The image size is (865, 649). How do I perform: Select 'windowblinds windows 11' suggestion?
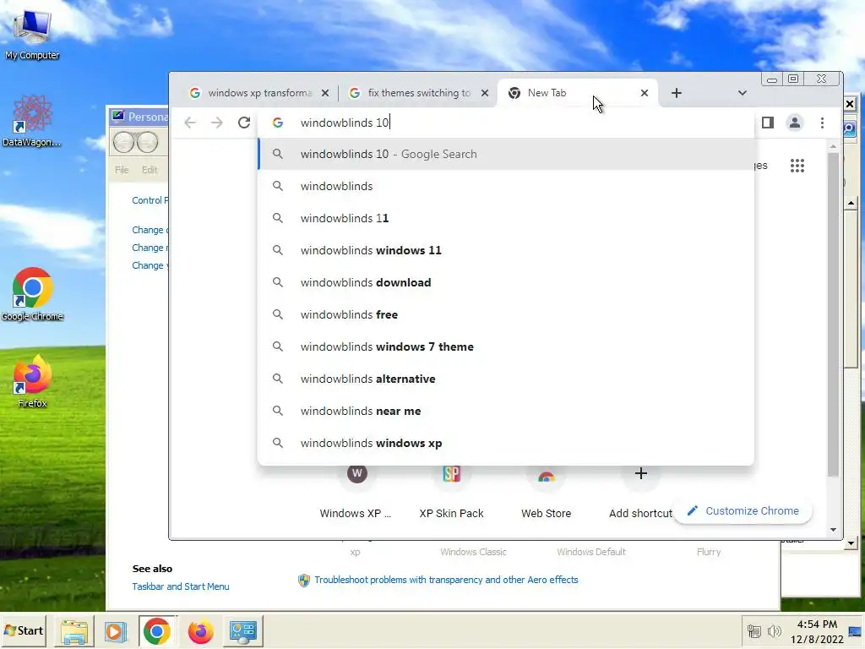click(506, 250)
